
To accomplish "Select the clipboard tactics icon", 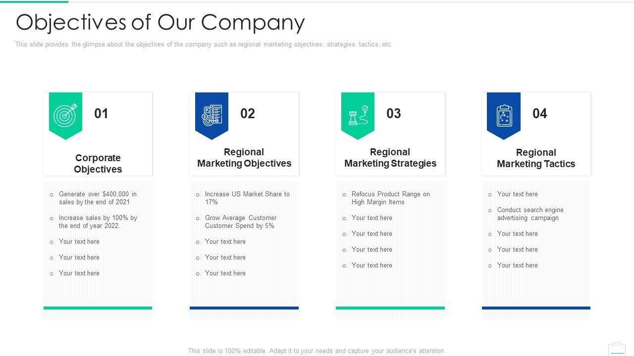I will point(504,116).
